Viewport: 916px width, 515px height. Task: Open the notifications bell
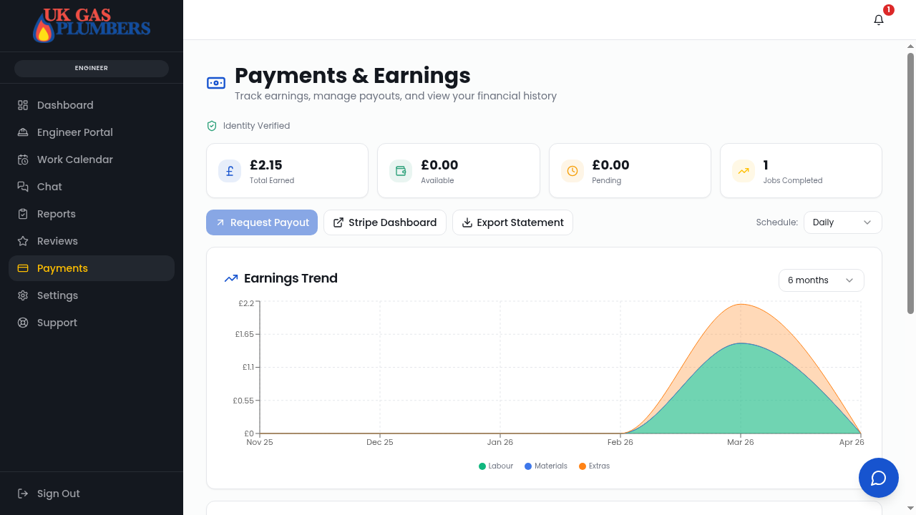click(x=879, y=20)
